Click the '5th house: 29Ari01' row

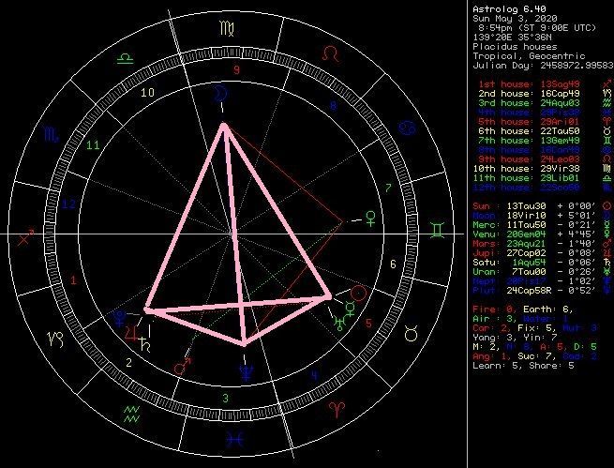(529, 122)
